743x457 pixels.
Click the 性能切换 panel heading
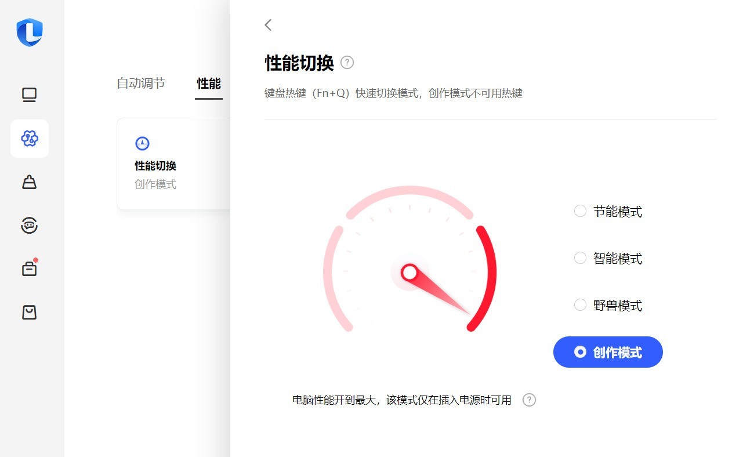pyautogui.click(x=299, y=63)
